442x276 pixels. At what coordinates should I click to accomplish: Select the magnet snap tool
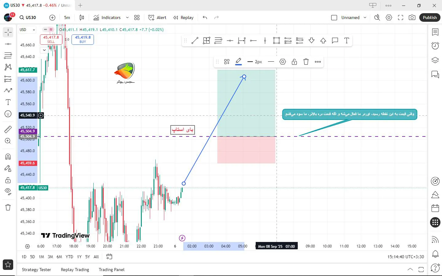click(8, 156)
